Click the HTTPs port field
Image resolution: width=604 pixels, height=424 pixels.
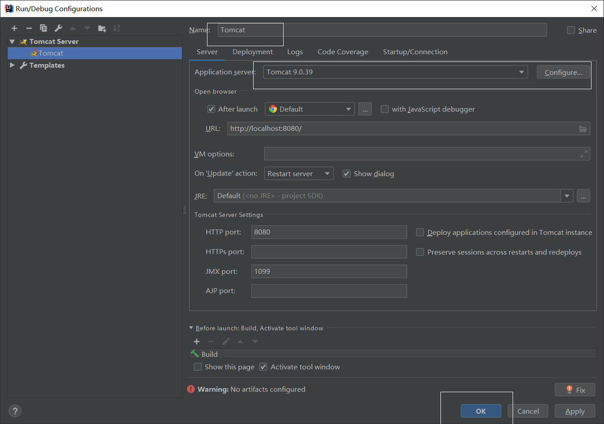[x=329, y=252]
